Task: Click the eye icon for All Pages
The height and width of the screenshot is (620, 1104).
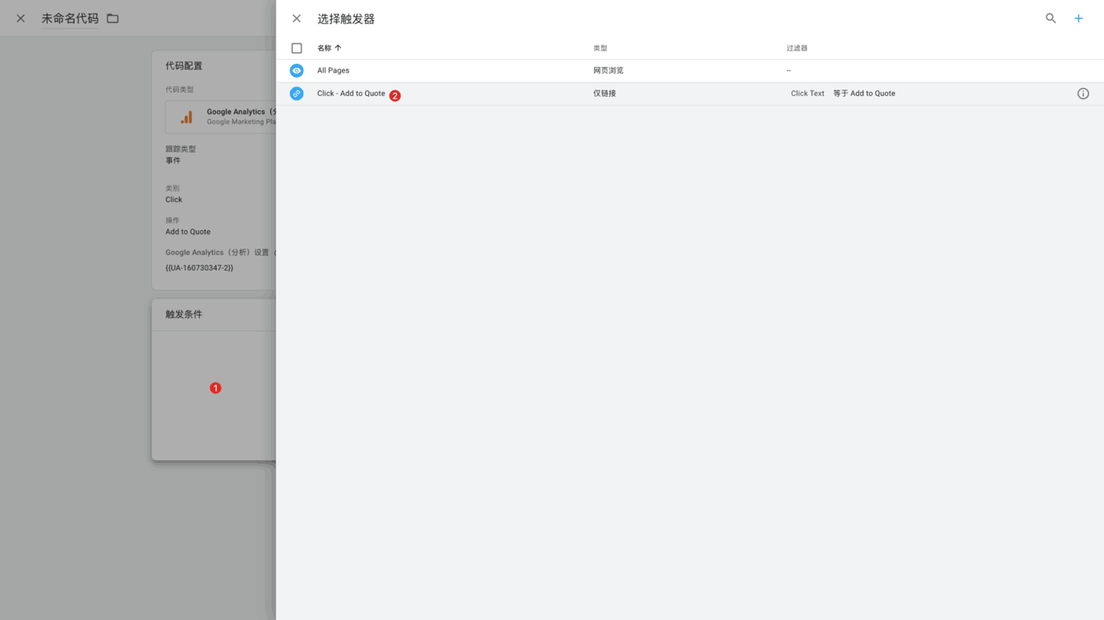Action: click(x=297, y=71)
